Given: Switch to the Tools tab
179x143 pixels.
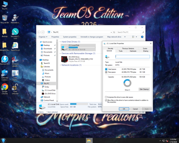Looking at the screenshot, I should pos(121,51).
